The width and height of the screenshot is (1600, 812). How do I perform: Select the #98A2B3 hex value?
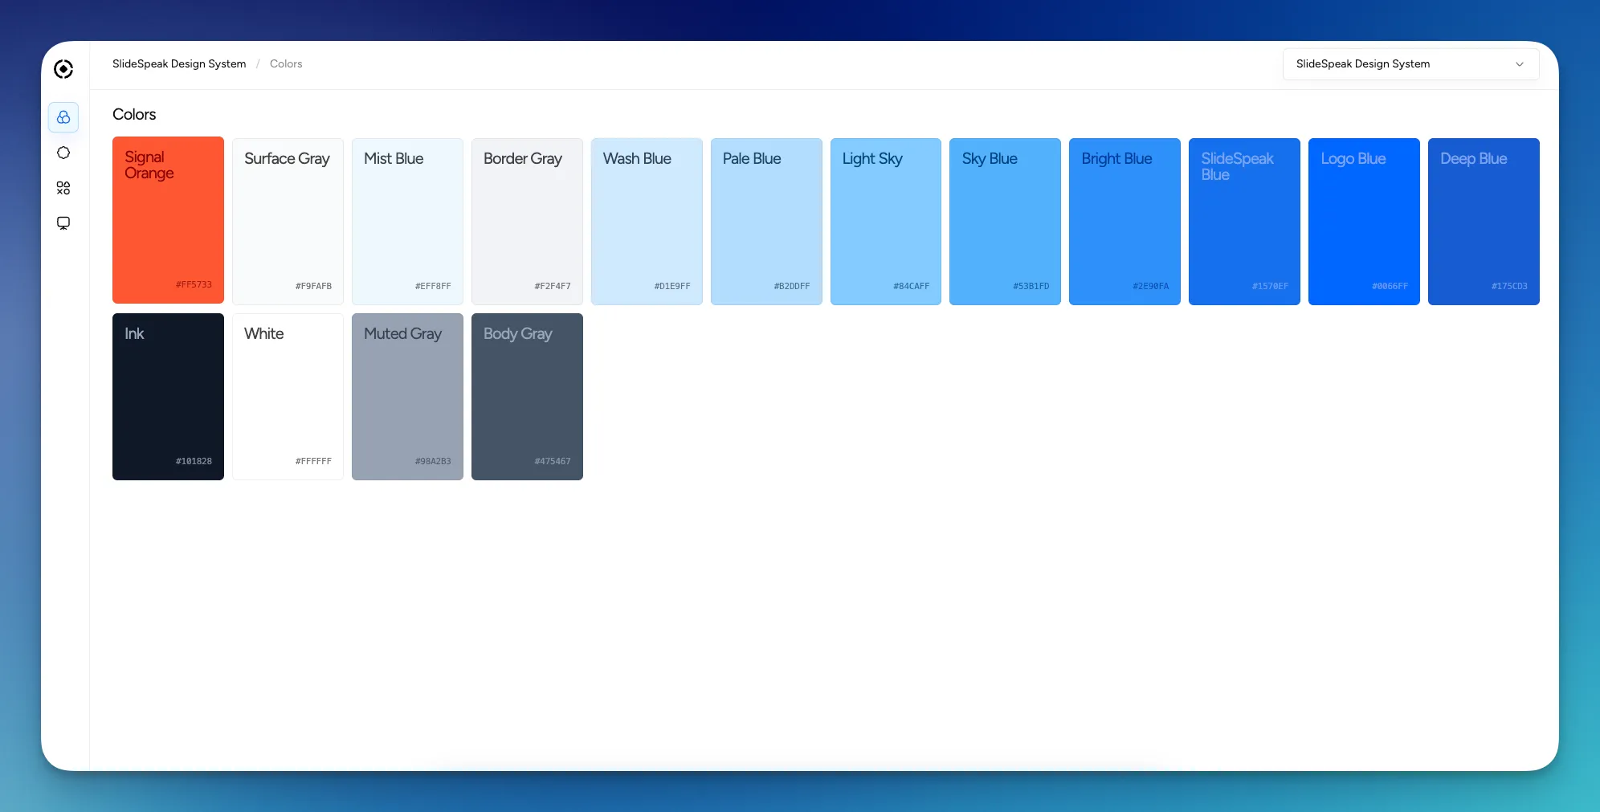(433, 461)
